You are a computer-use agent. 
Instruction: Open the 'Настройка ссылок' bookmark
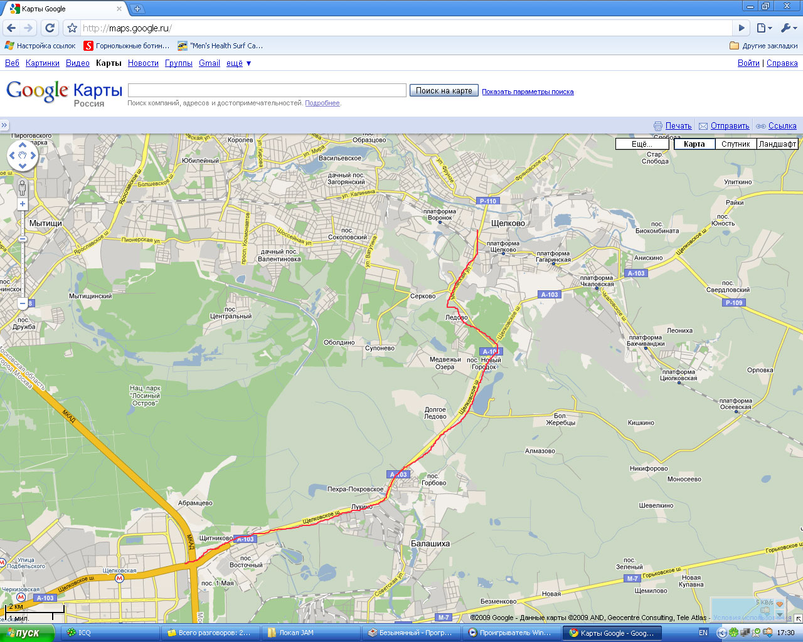(x=40, y=46)
